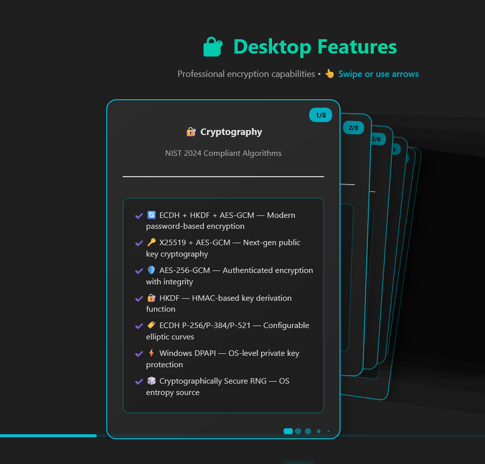Click the green lock icon beside Desktop Features

coord(213,47)
